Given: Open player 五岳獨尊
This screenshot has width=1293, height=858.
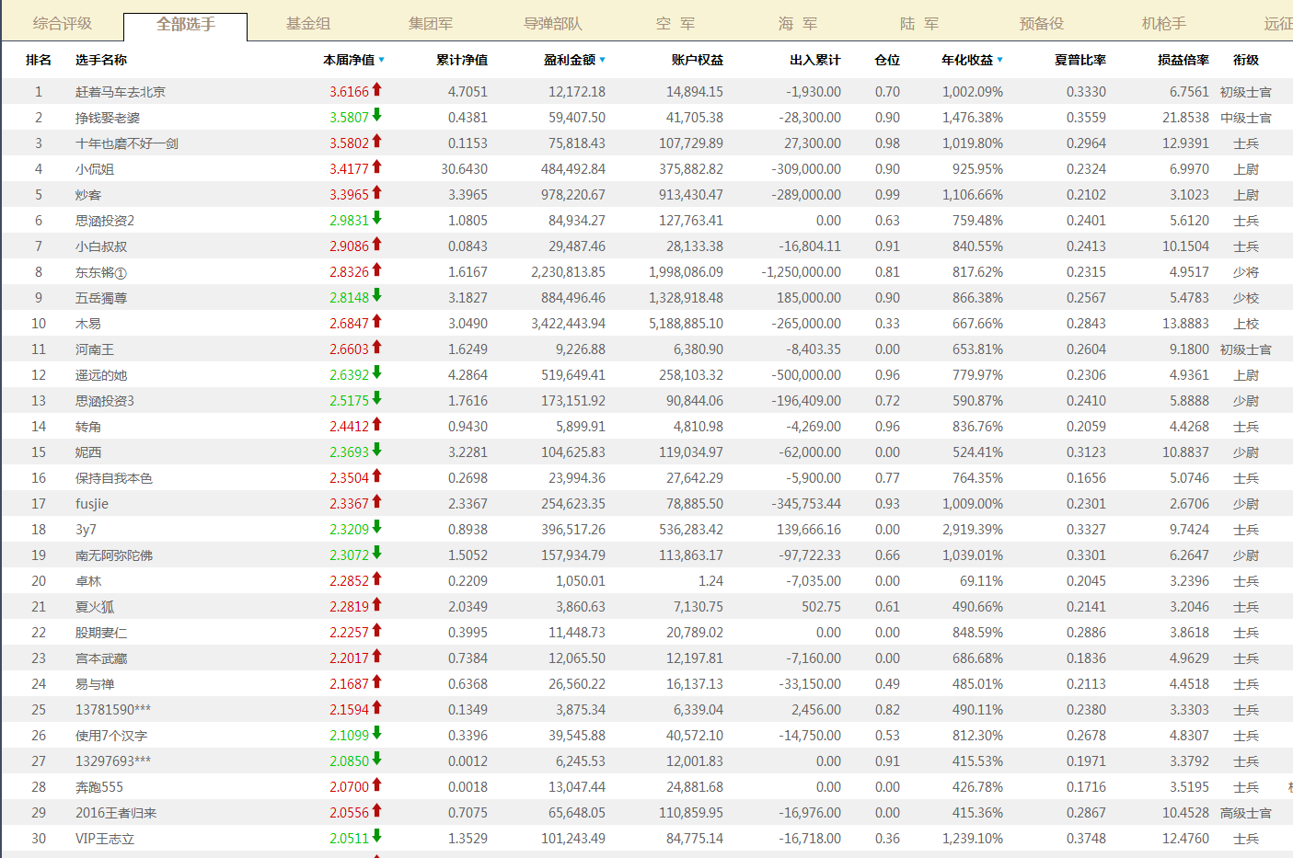Looking at the screenshot, I should click(101, 298).
